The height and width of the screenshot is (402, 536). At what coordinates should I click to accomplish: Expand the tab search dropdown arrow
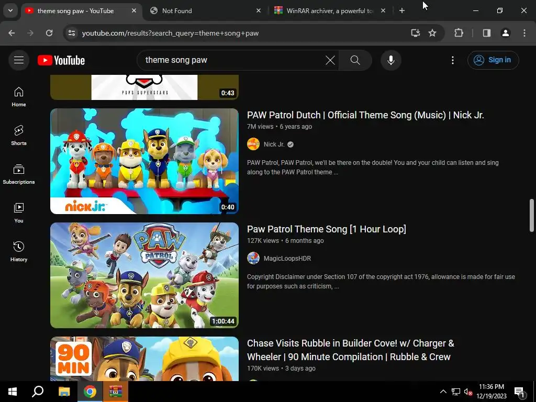10,10
